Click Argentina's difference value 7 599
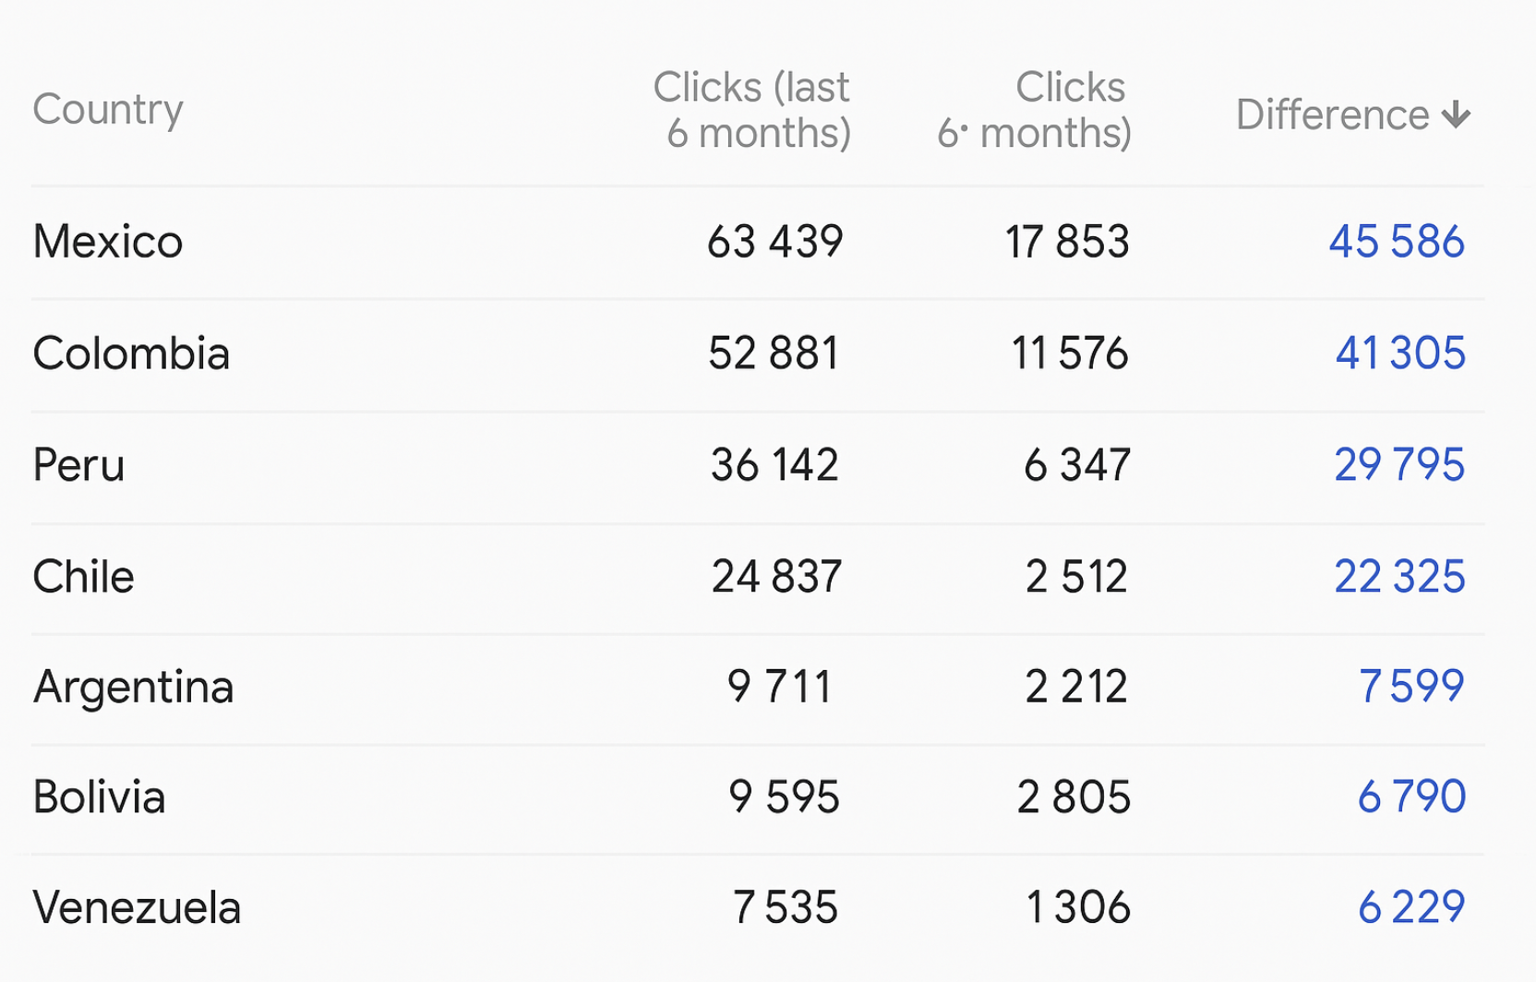Image resolution: width=1536 pixels, height=982 pixels. click(x=1410, y=687)
